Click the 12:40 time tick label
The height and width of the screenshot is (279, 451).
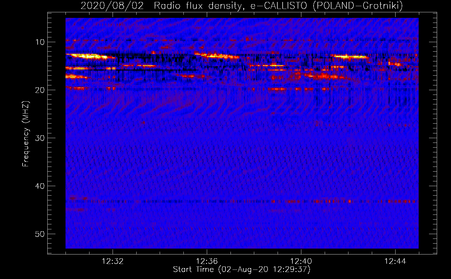(x=301, y=261)
